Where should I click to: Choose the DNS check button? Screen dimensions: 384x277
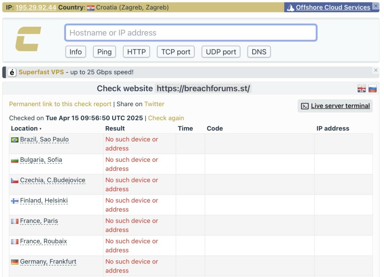259,52
